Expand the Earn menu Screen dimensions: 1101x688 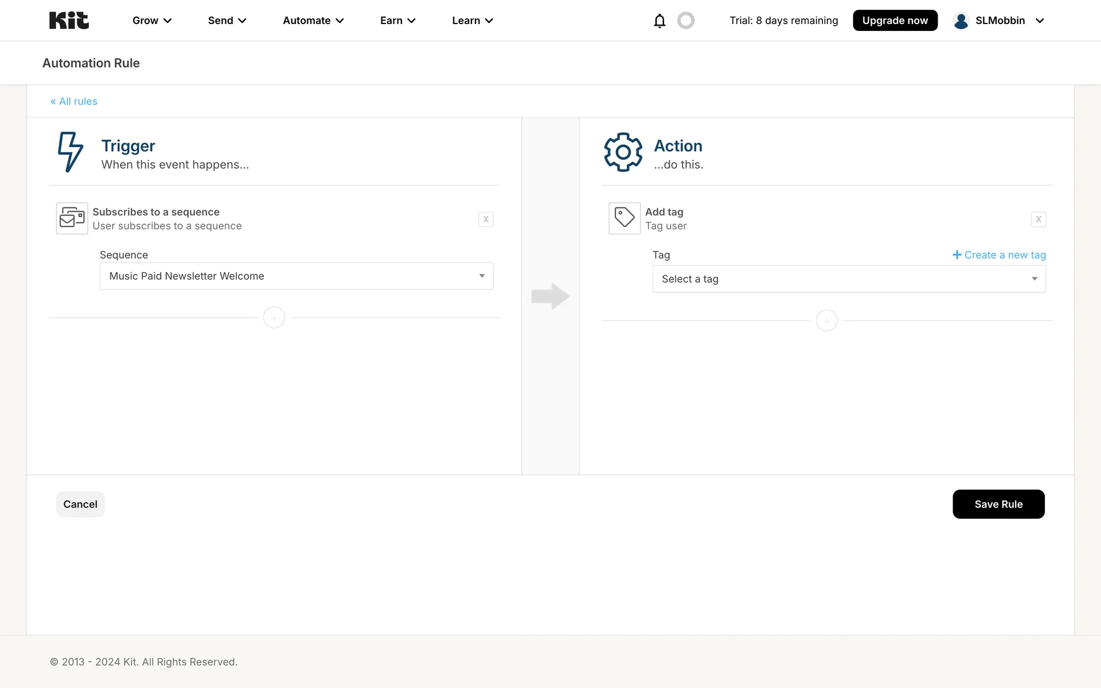pos(397,21)
